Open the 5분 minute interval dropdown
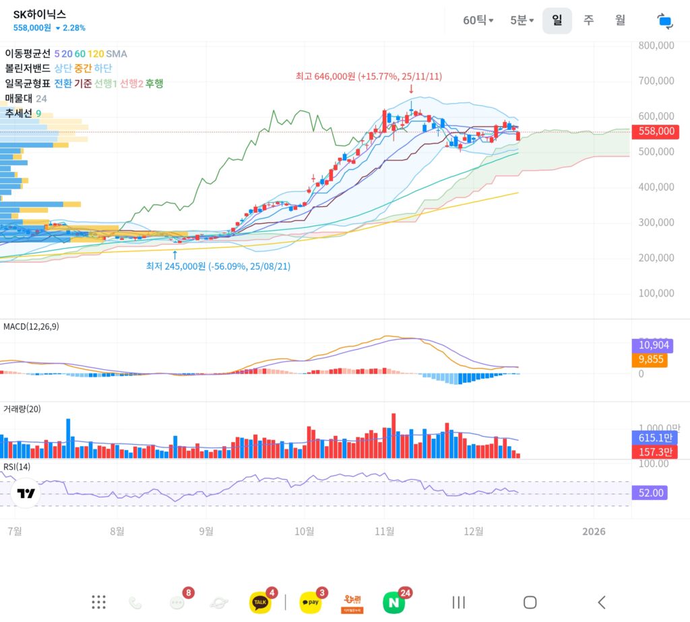Screen dimensions: 690x622 pos(522,20)
